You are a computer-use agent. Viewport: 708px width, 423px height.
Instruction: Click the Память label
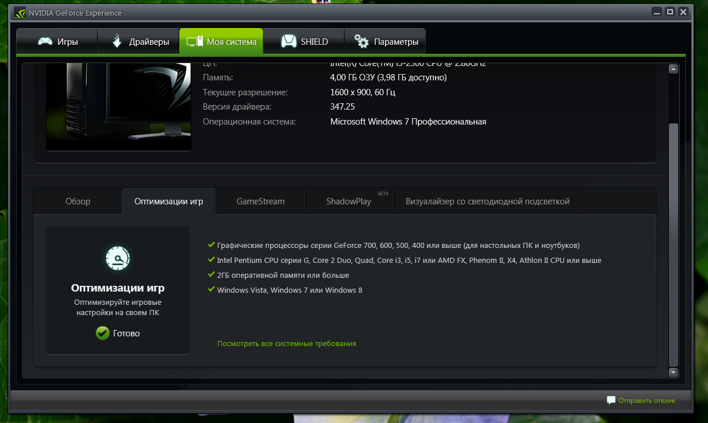coord(218,77)
